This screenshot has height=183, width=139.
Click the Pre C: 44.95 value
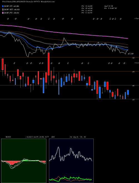[x=87, y=13]
